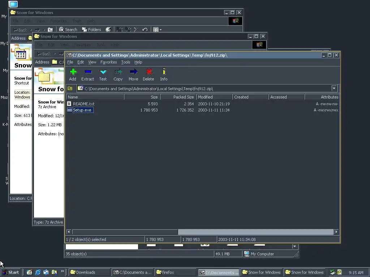Expand the 7-Zip address bar dropdown

(334, 89)
